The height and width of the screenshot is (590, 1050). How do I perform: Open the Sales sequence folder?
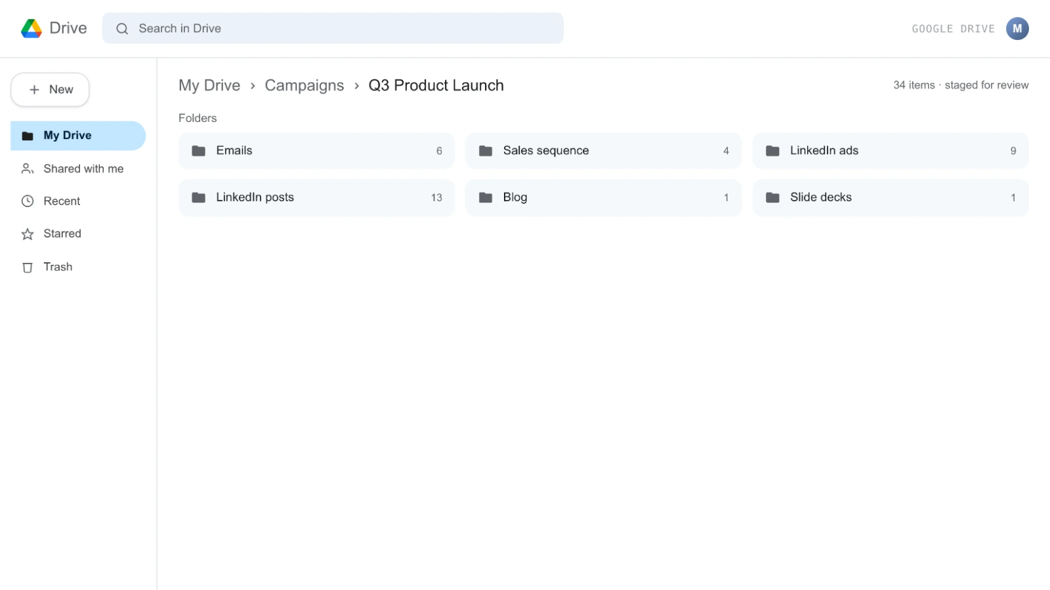(603, 151)
